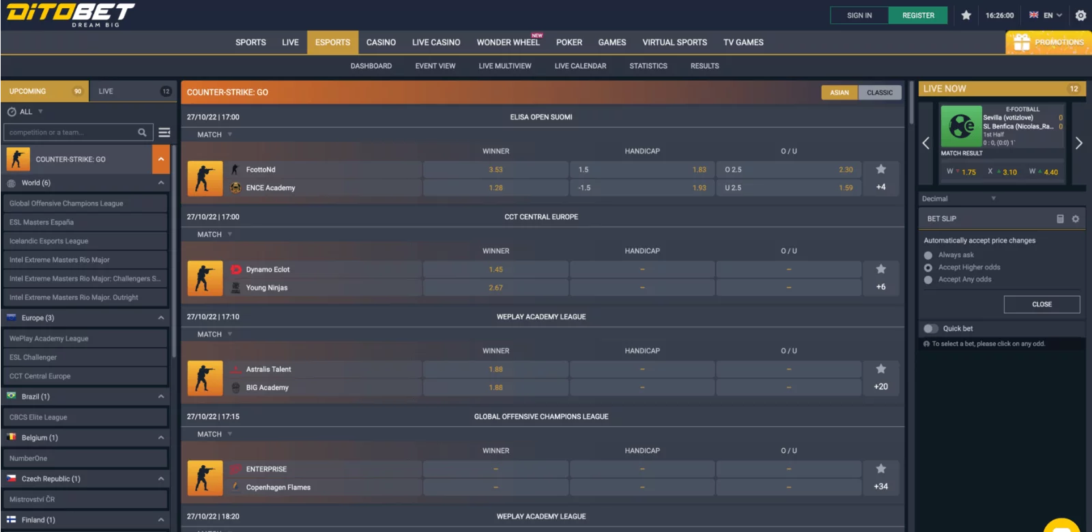The image size is (1092, 532).
Task: Click the clock icon next to ALL
Action: pyautogui.click(x=12, y=112)
